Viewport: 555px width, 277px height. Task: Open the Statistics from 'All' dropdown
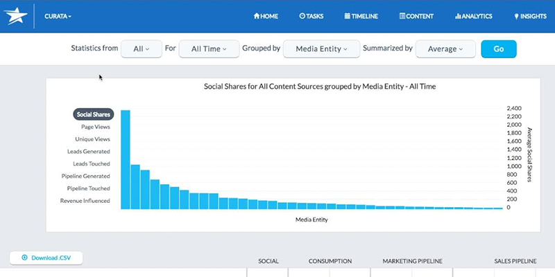[142, 49]
